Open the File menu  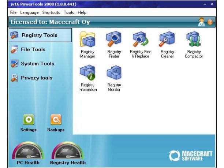point(13,12)
